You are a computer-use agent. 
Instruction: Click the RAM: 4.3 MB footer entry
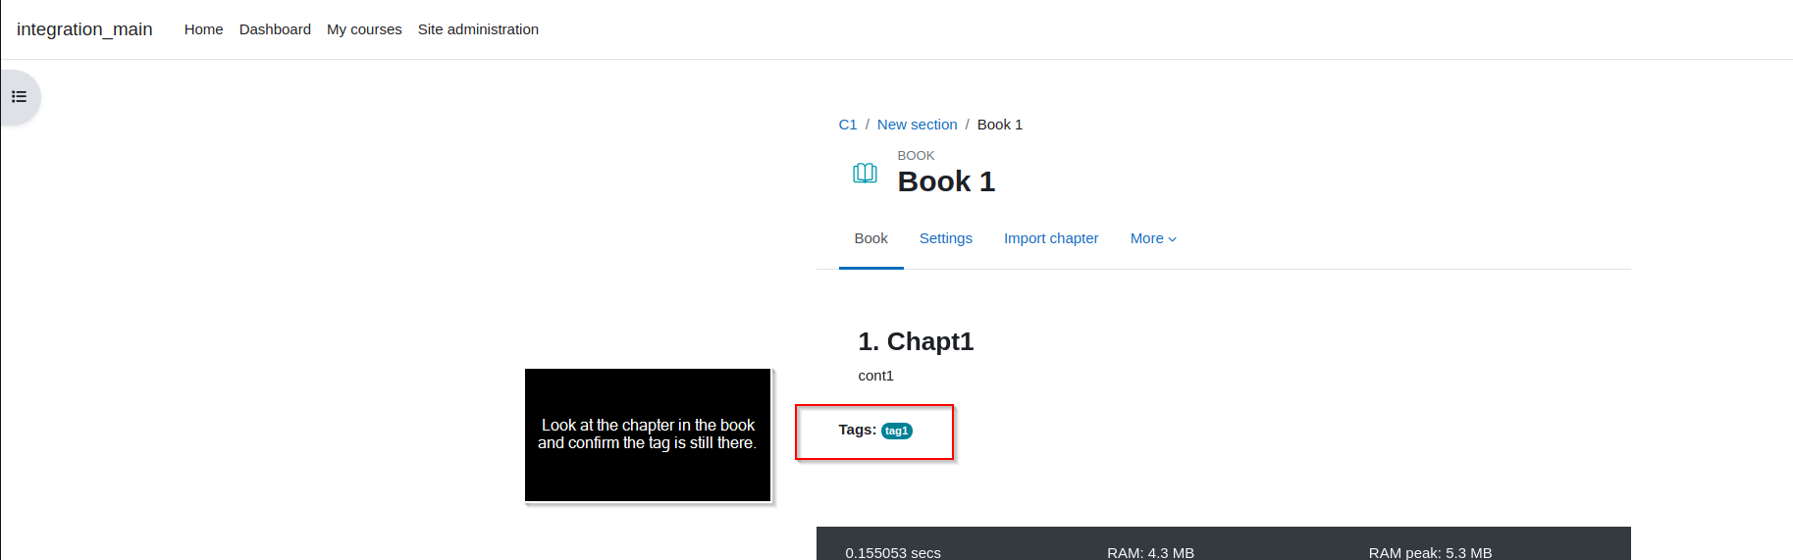pyautogui.click(x=1150, y=553)
